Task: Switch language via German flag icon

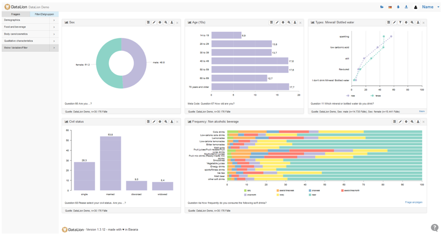Action: (390, 7)
